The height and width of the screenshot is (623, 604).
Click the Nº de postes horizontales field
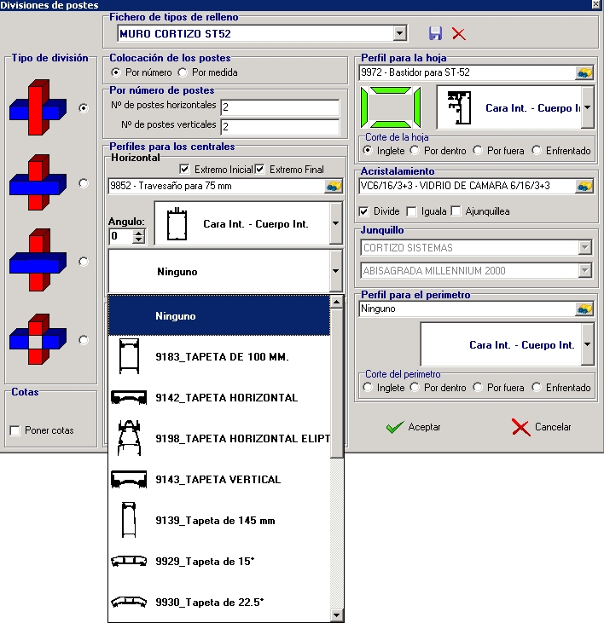[x=280, y=107]
